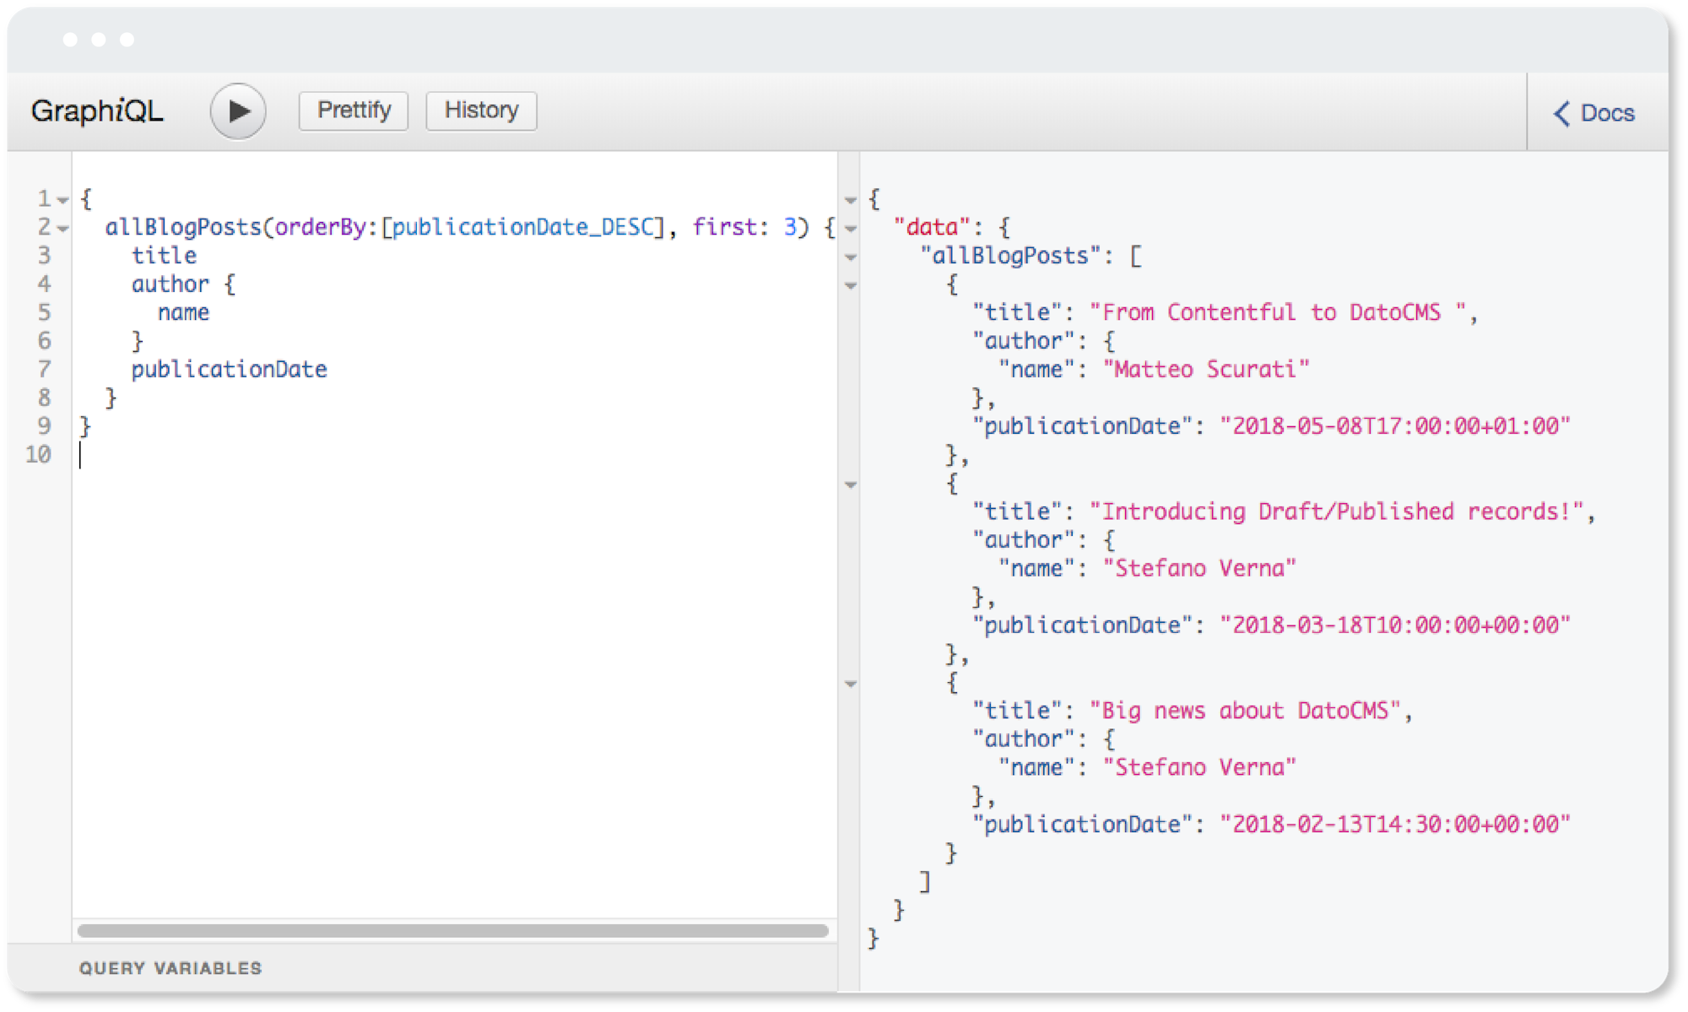
Task: Click line number 4 in the gutter
Action: pyautogui.click(x=44, y=284)
